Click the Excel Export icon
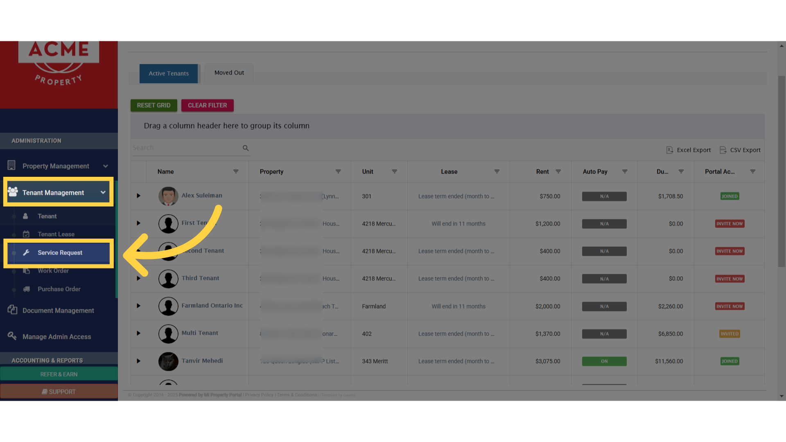Viewport: 786px width, 442px height. [670, 150]
